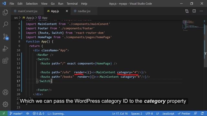This screenshot has height=116, width=207.
Task: Click HomePage in component prop on line 13
Action: pos(103,63)
